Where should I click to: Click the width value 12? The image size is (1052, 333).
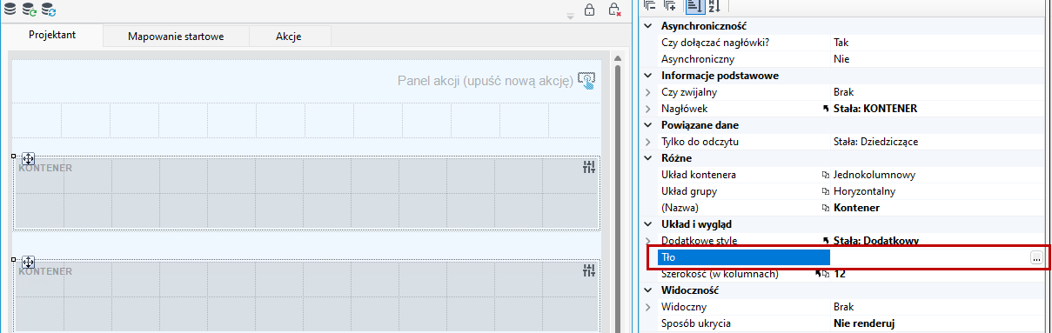click(x=840, y=274)
